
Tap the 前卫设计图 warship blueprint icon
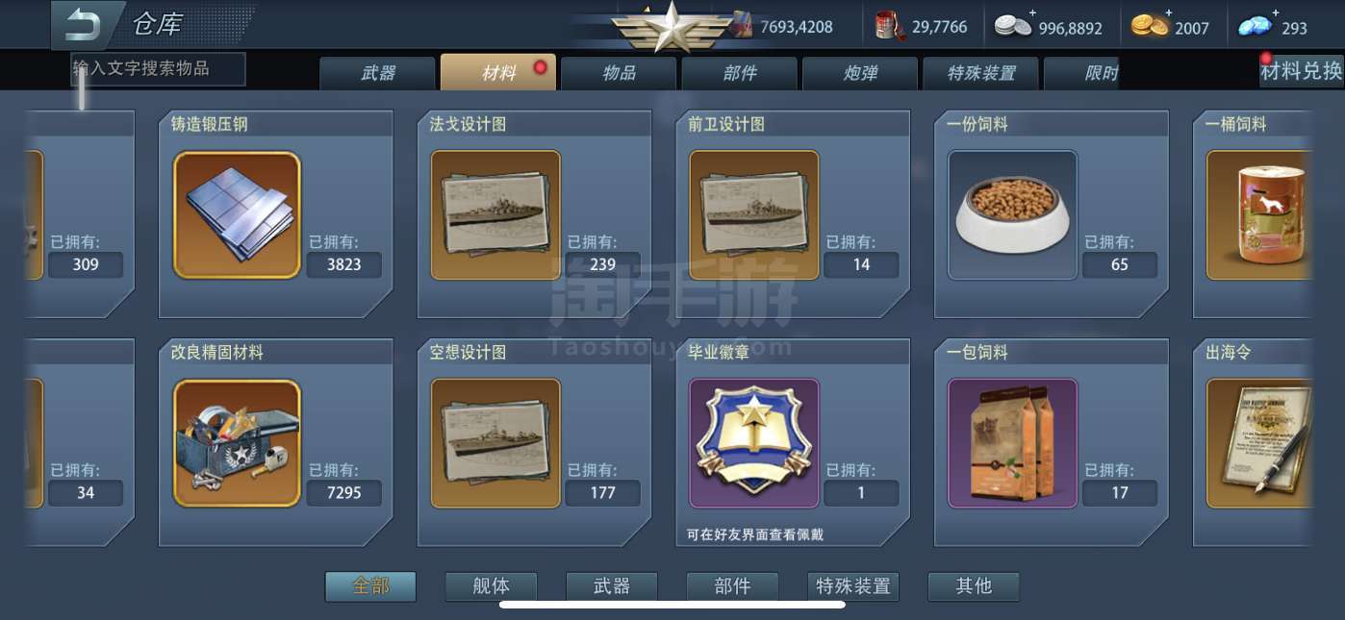click(754, 214)
